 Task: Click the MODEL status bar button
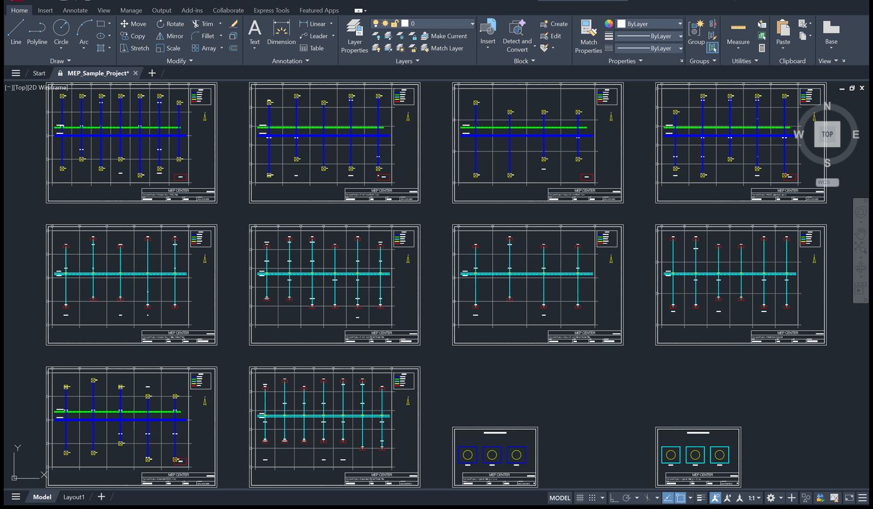[x=559, y=498]
